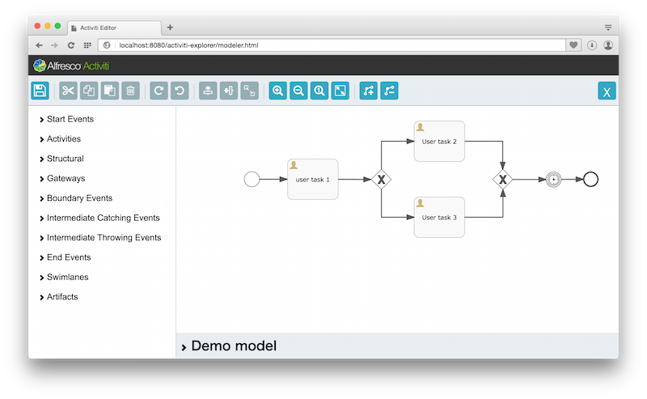Click the Paste toolbar icon
The width and height of the screenshot is (647, 399).
(110, 91)
